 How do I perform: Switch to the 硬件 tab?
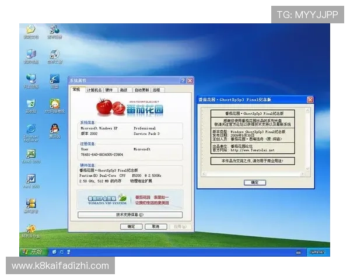109,90
